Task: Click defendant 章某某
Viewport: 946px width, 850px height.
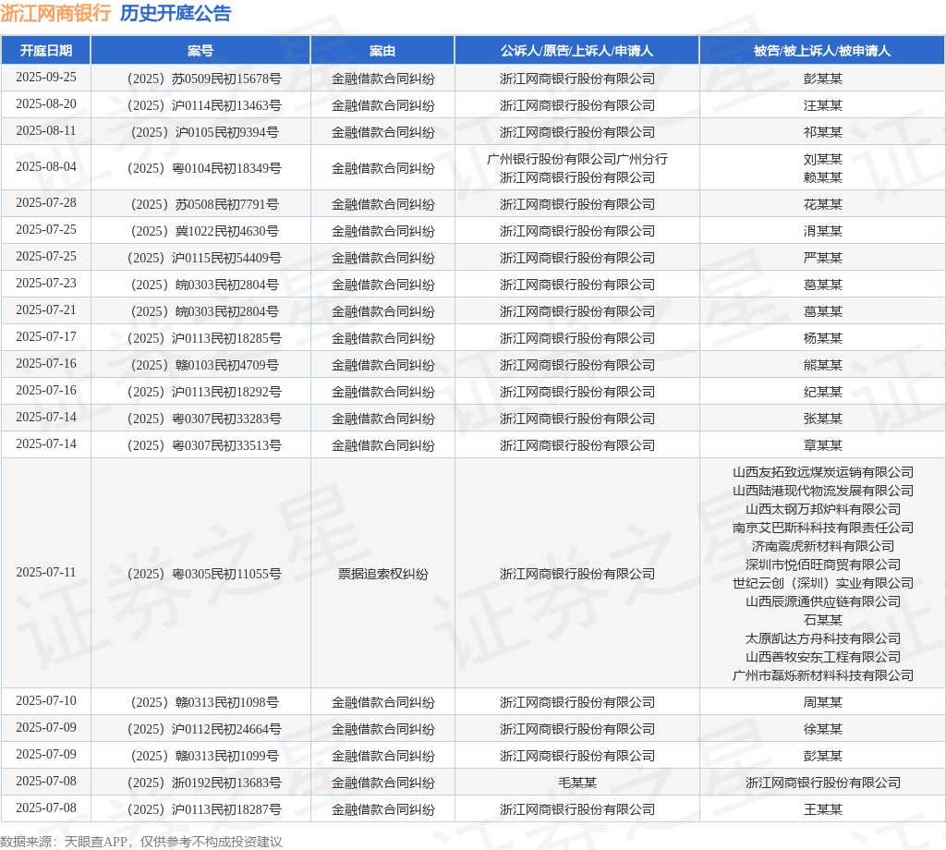Action: [823, 445]
